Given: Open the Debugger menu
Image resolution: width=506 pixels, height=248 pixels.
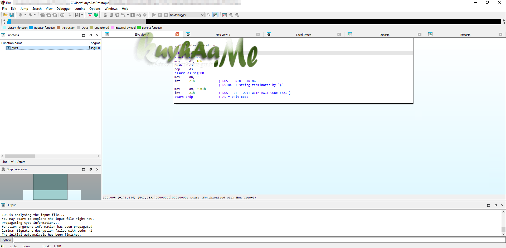Looking at the screenshot, I should click(64, 9).
